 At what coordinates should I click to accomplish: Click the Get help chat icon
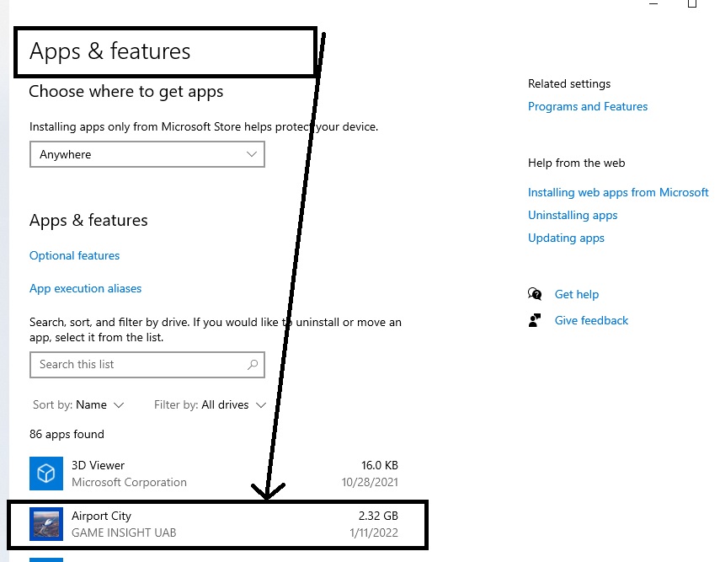click(535, 294)
